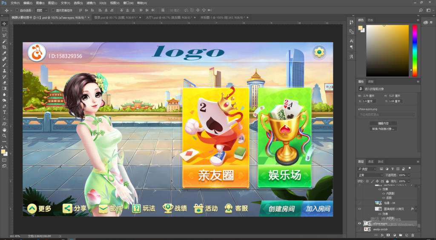Select the Move tool in the toolbar

click(x=4, y=24)
